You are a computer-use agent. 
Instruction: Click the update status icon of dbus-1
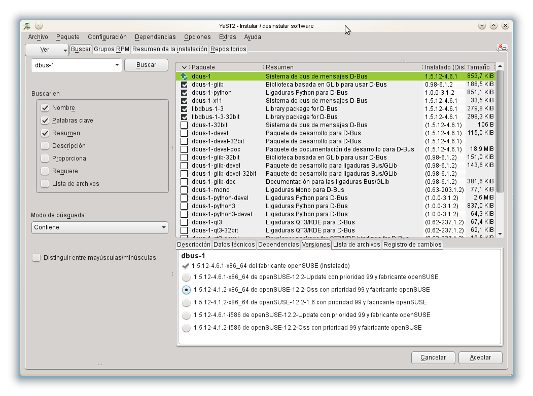click(184, 76)
